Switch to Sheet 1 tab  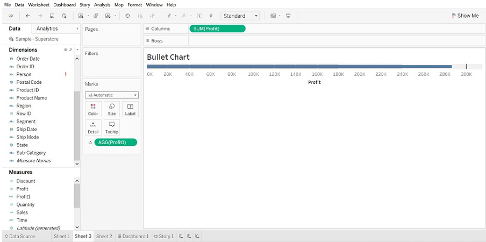tap(62, 237)
